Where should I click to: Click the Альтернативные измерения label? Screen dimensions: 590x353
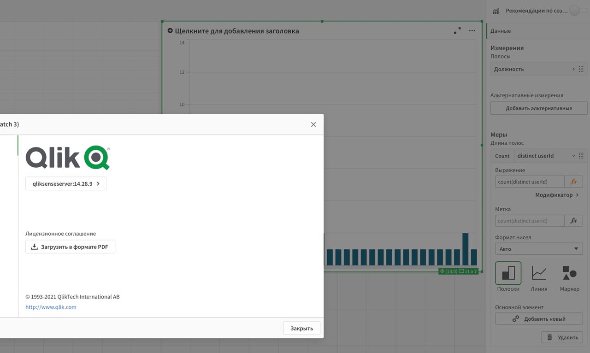527,95
